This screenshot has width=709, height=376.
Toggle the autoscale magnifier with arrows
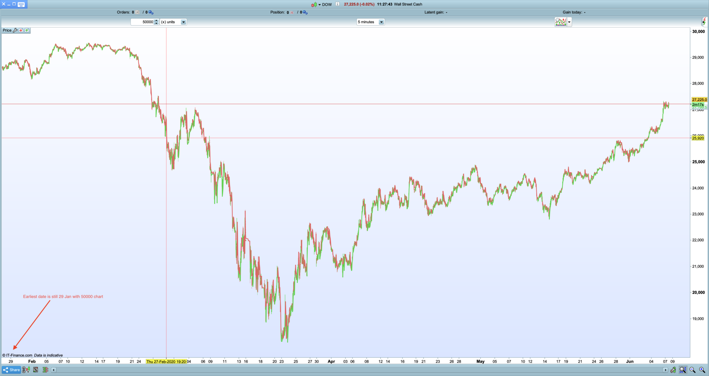tap(683, 370)
